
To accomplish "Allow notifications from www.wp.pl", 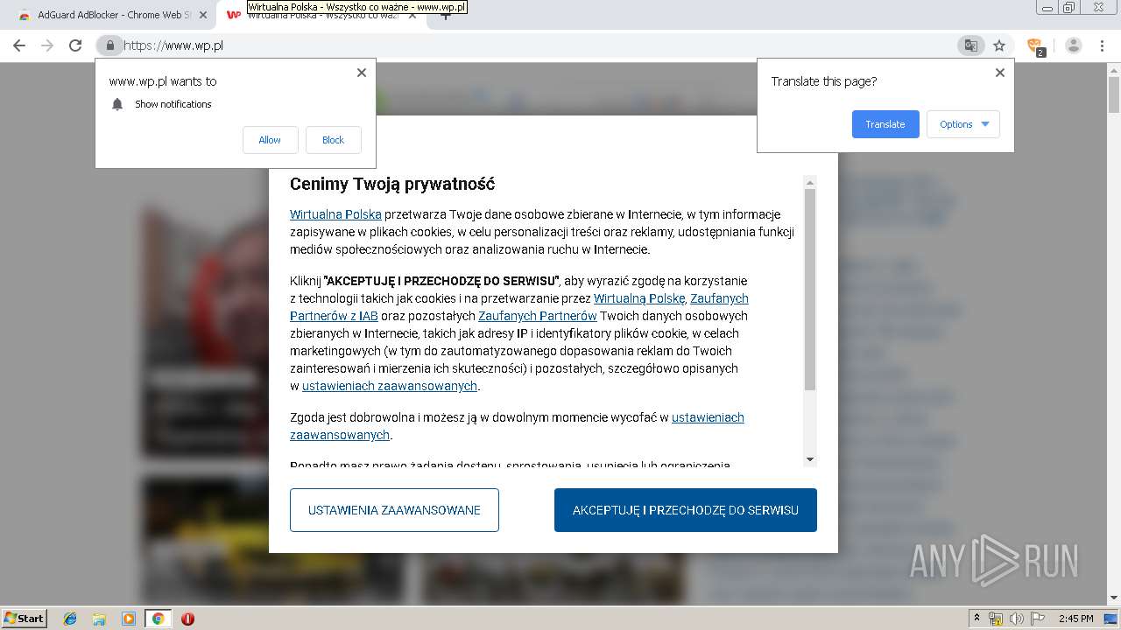I will point(270,140).
